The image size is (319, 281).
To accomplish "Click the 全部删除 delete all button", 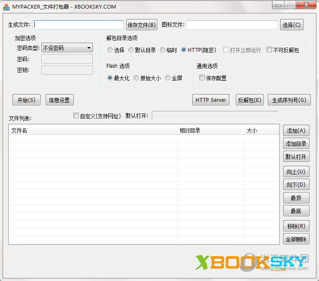I will pyautogui.click(x=296, y=239).
